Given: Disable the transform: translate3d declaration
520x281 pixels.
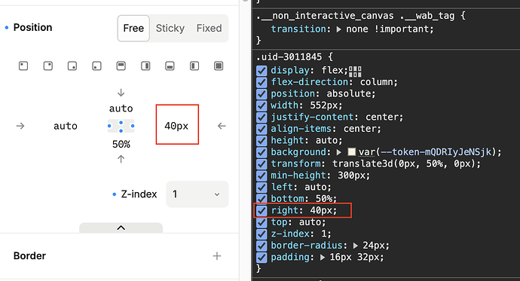Looking at the screenshot, I should point(262,163).
